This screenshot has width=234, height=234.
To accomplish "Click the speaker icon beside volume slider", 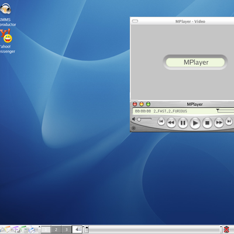I will tap(133, 119).
